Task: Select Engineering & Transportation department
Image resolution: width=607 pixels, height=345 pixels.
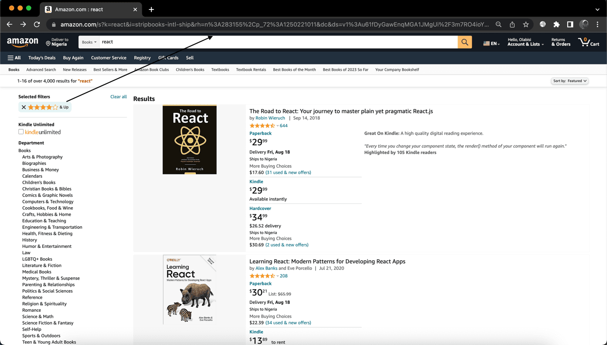Action: (x=52, y=227)
